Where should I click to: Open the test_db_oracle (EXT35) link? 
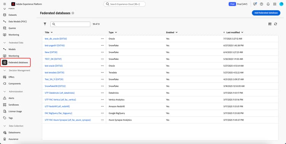56,39
